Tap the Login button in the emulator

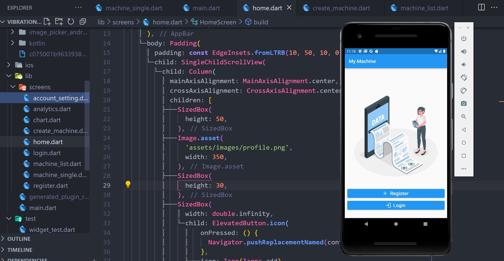coord(396,205)
